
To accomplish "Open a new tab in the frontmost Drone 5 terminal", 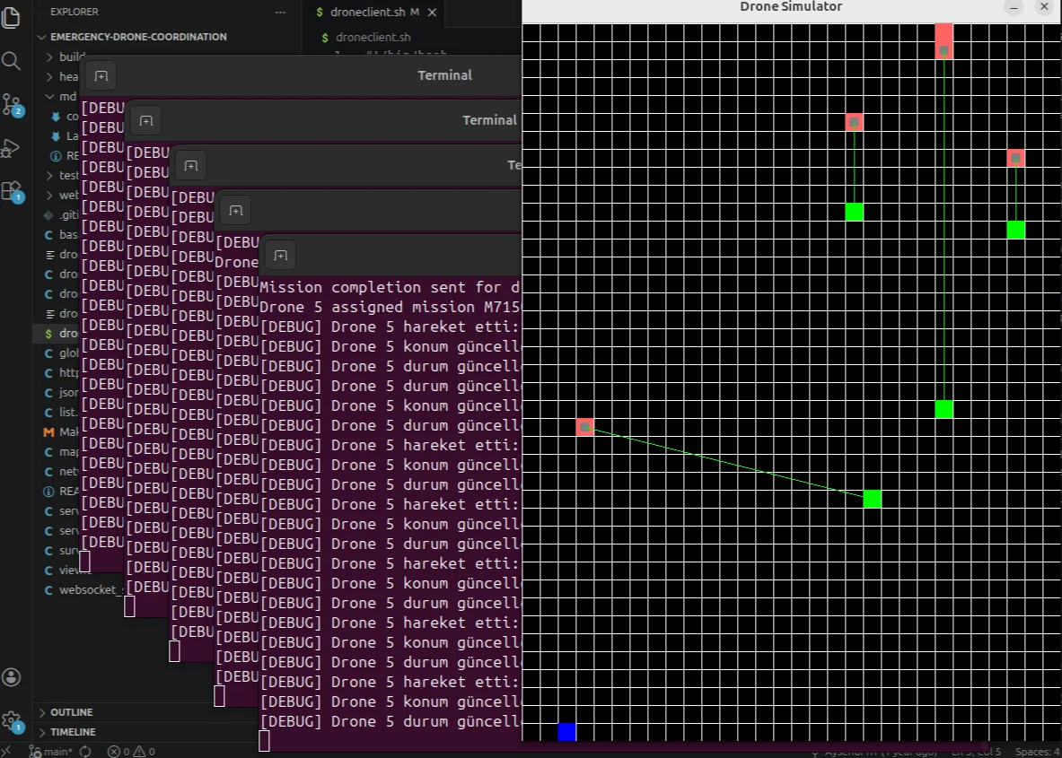I will pyautogui.click(x=280, y=255).
